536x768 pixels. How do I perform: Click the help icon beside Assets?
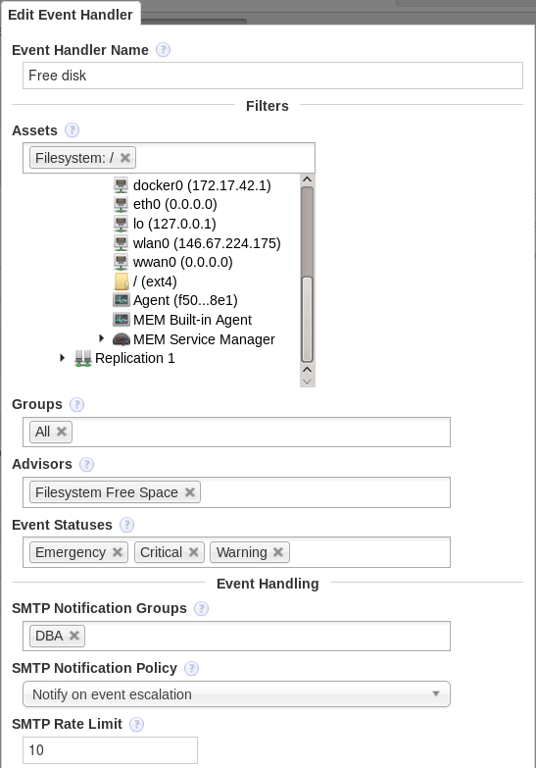(72, 130)
